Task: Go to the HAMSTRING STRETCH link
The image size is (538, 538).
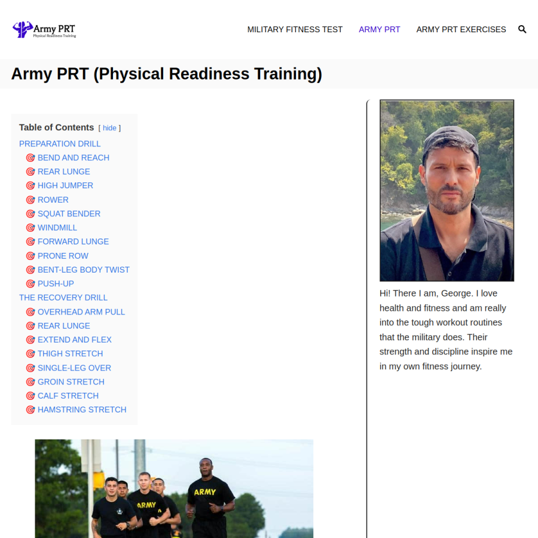Action: [82, 409]
